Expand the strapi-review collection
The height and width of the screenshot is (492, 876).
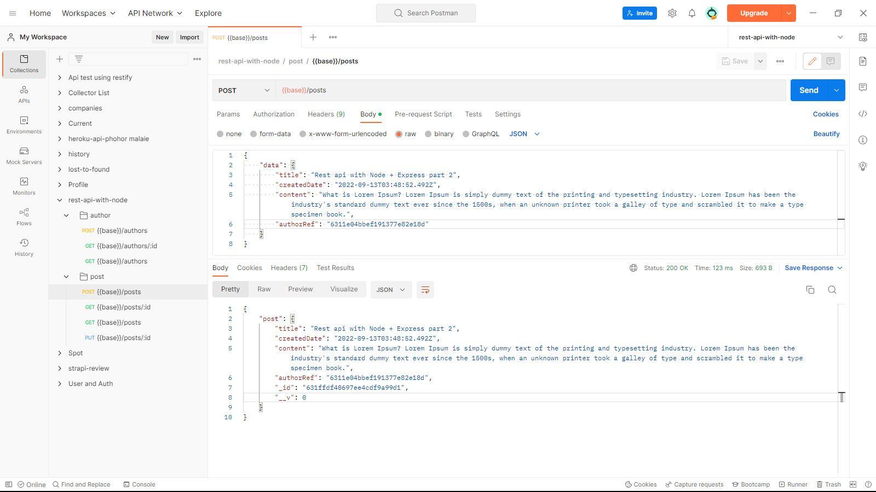(60, 368)
